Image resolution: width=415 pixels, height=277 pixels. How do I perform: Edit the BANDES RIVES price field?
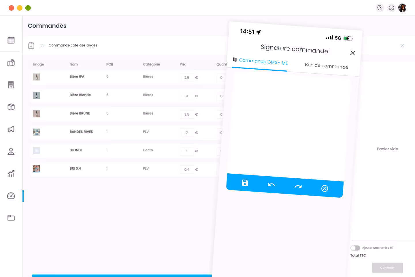[x=187, y=133]
